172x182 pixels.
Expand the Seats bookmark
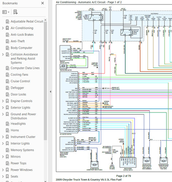(x=3, y=177)
